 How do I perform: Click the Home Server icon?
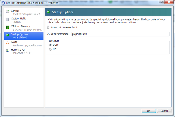(7, 51)
